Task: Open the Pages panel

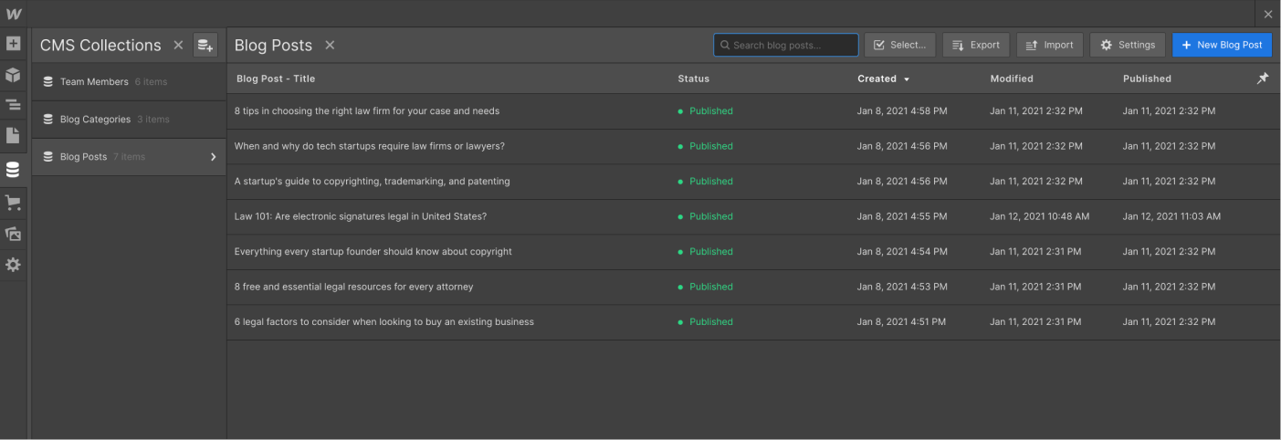Action: (14, 136)
